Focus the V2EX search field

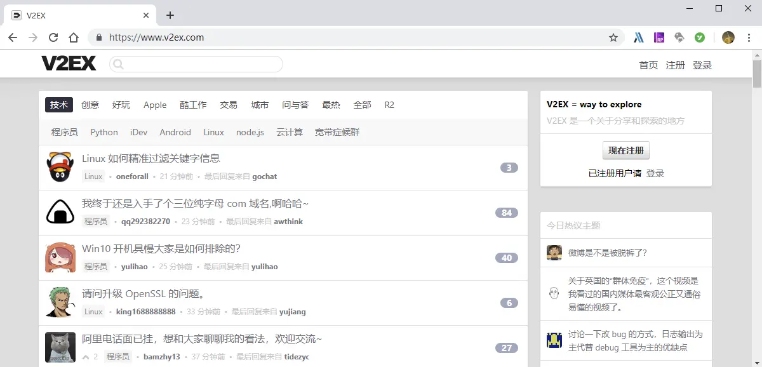click(196, 64)
